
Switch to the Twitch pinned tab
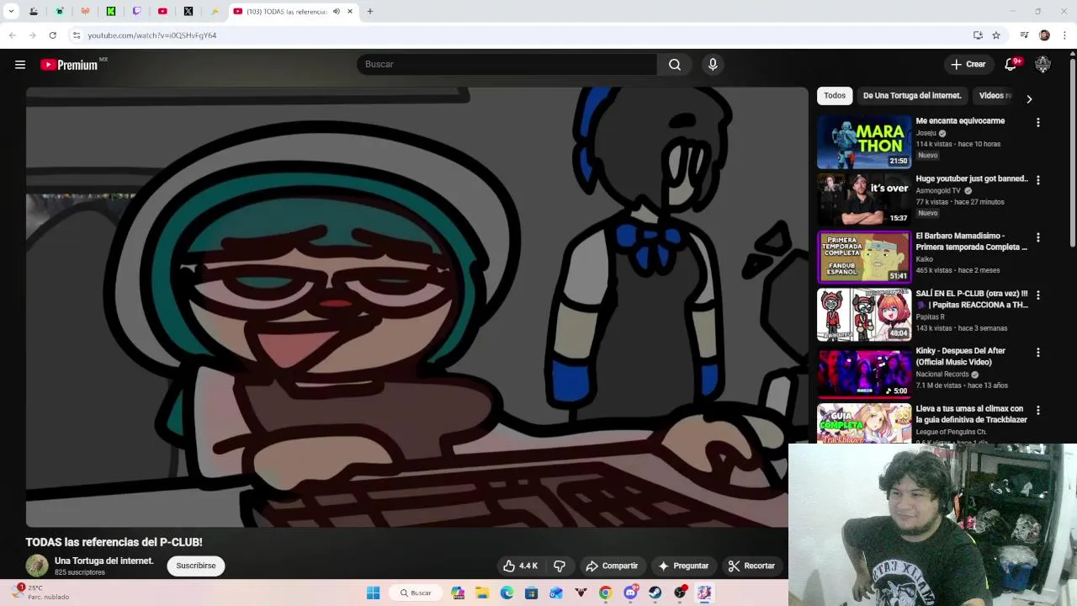tap(136, 12)
